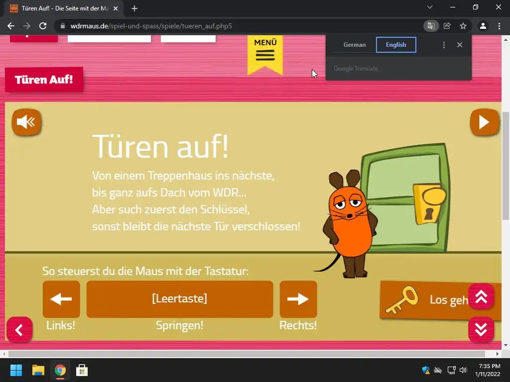Open Google Translate options three dots

[444, 45]
